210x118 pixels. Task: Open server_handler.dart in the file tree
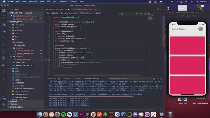tap(25, 65)
